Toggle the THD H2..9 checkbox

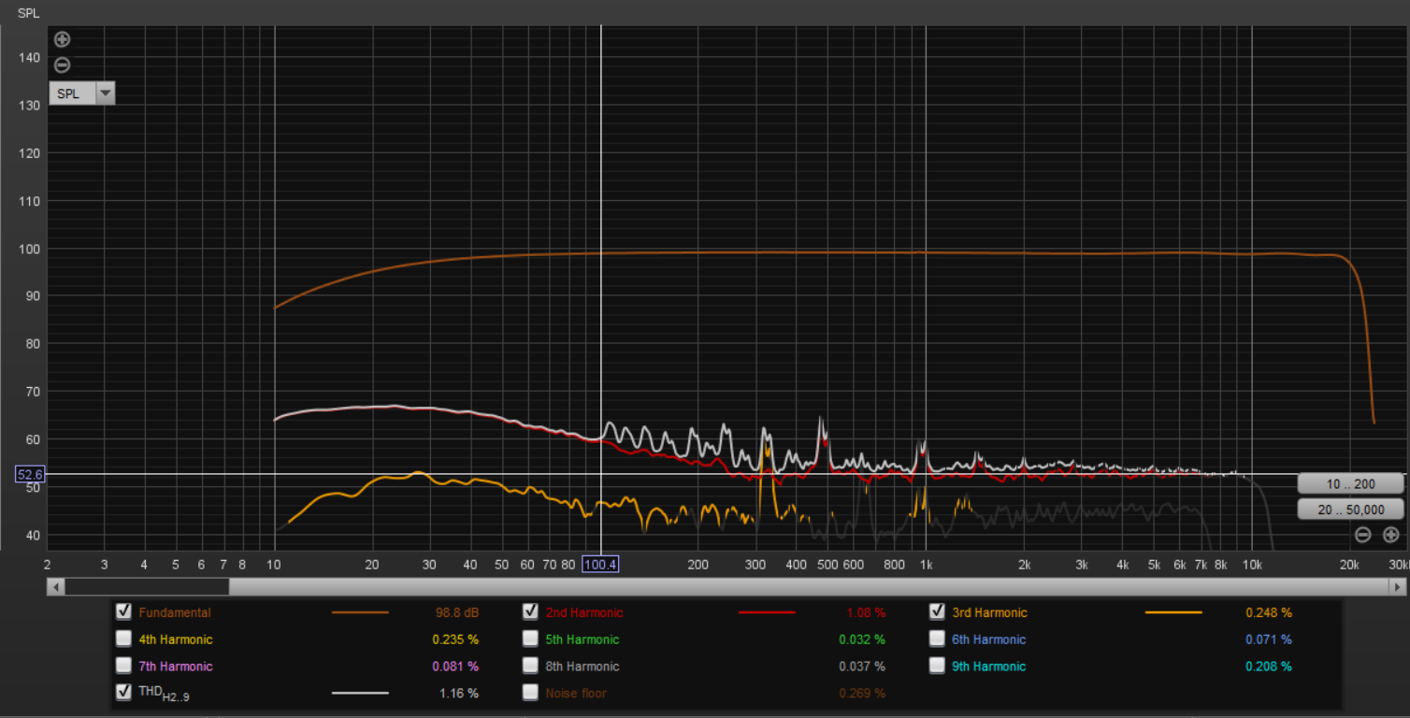click(x=123, y=693)
